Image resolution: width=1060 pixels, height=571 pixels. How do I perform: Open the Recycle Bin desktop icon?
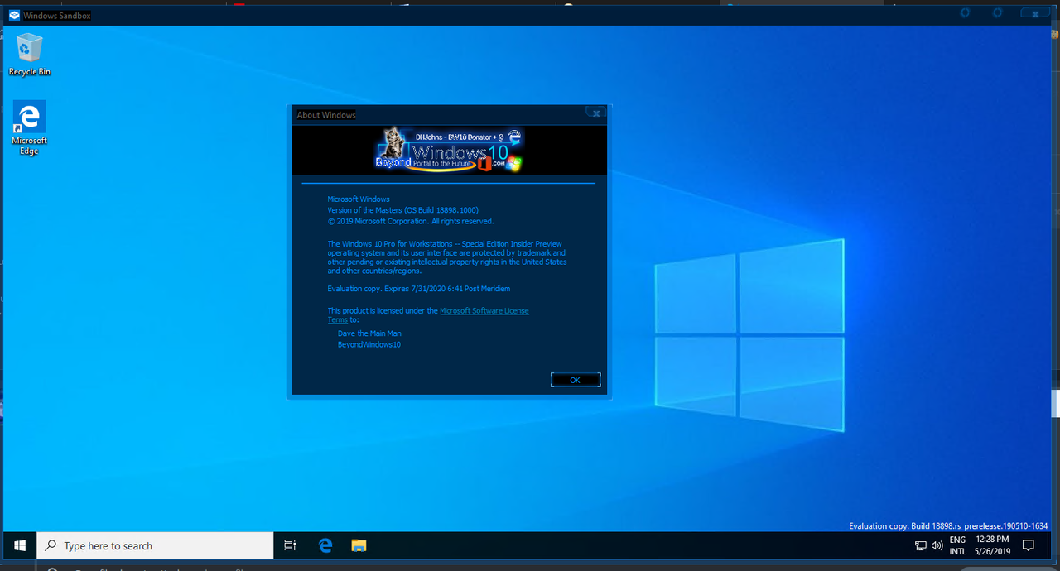(29, 55)
